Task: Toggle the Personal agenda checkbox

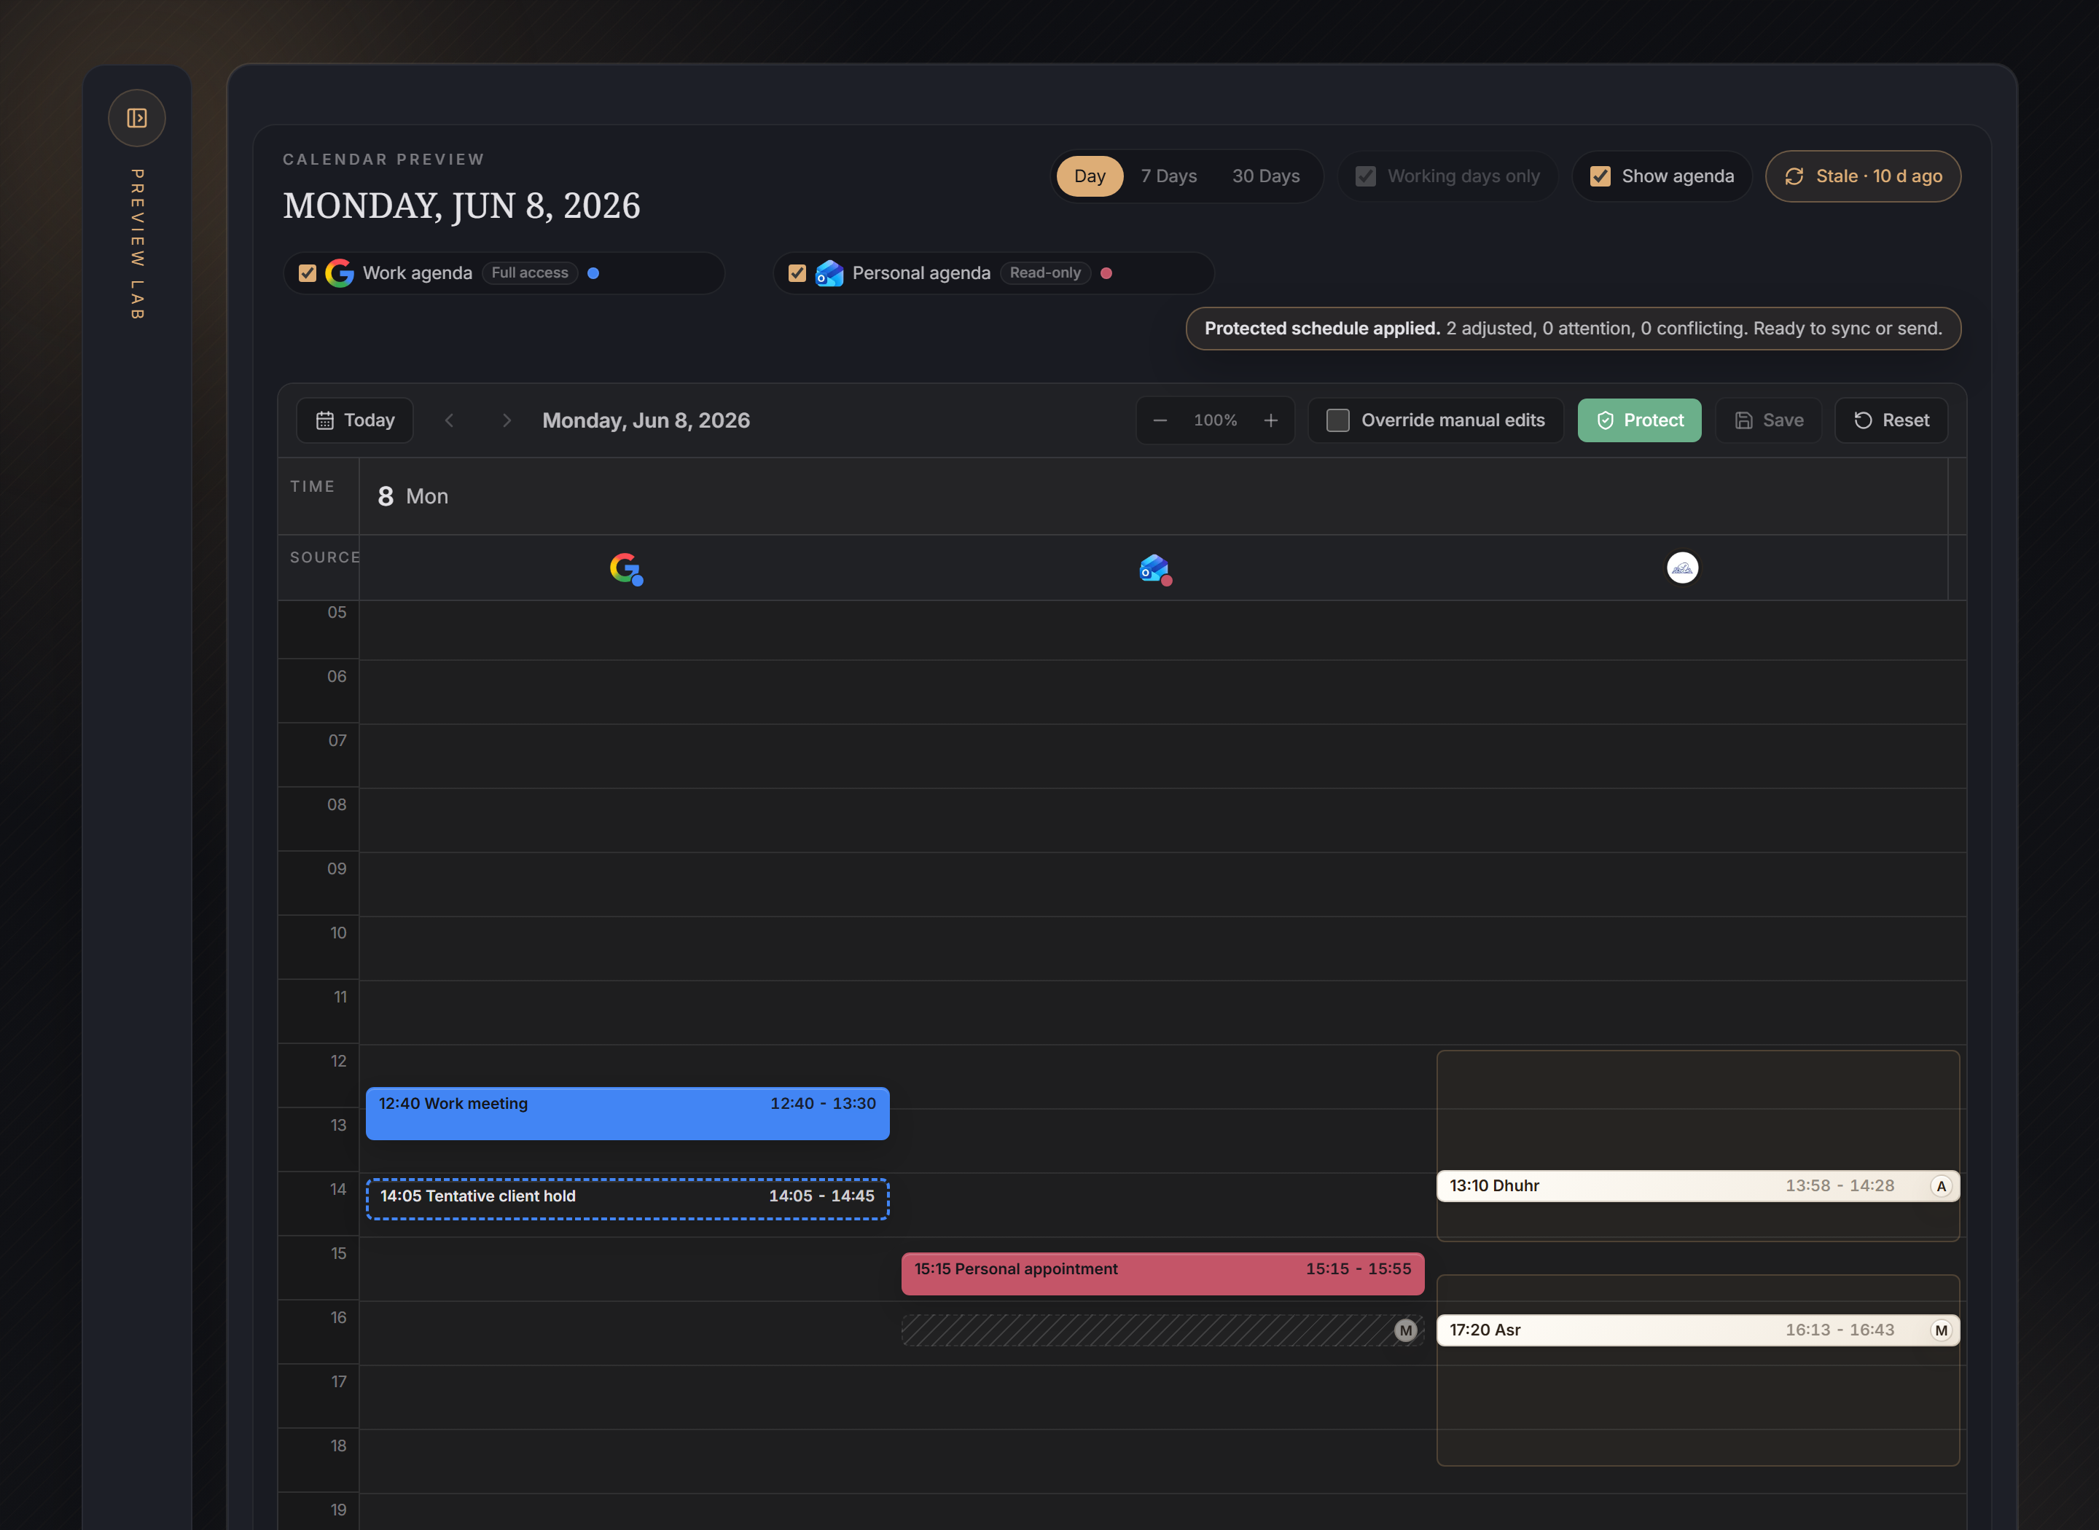Action: pos(797,273)
